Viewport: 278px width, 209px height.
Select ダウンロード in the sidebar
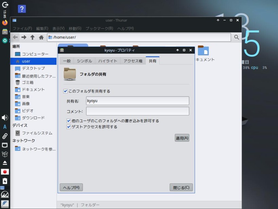click(x=33, y=118)
